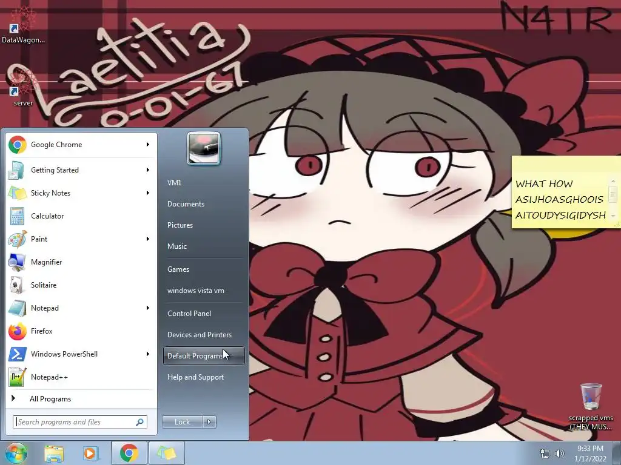Expand Windows PowerShell jump list arrow
The image size is (621, 465).
(x=148, y=354)
